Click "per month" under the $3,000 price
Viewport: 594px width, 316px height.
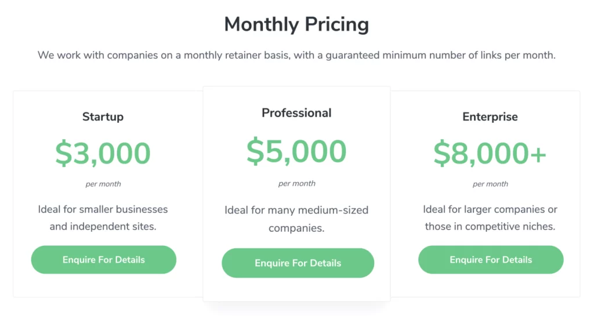coord(103,184)
